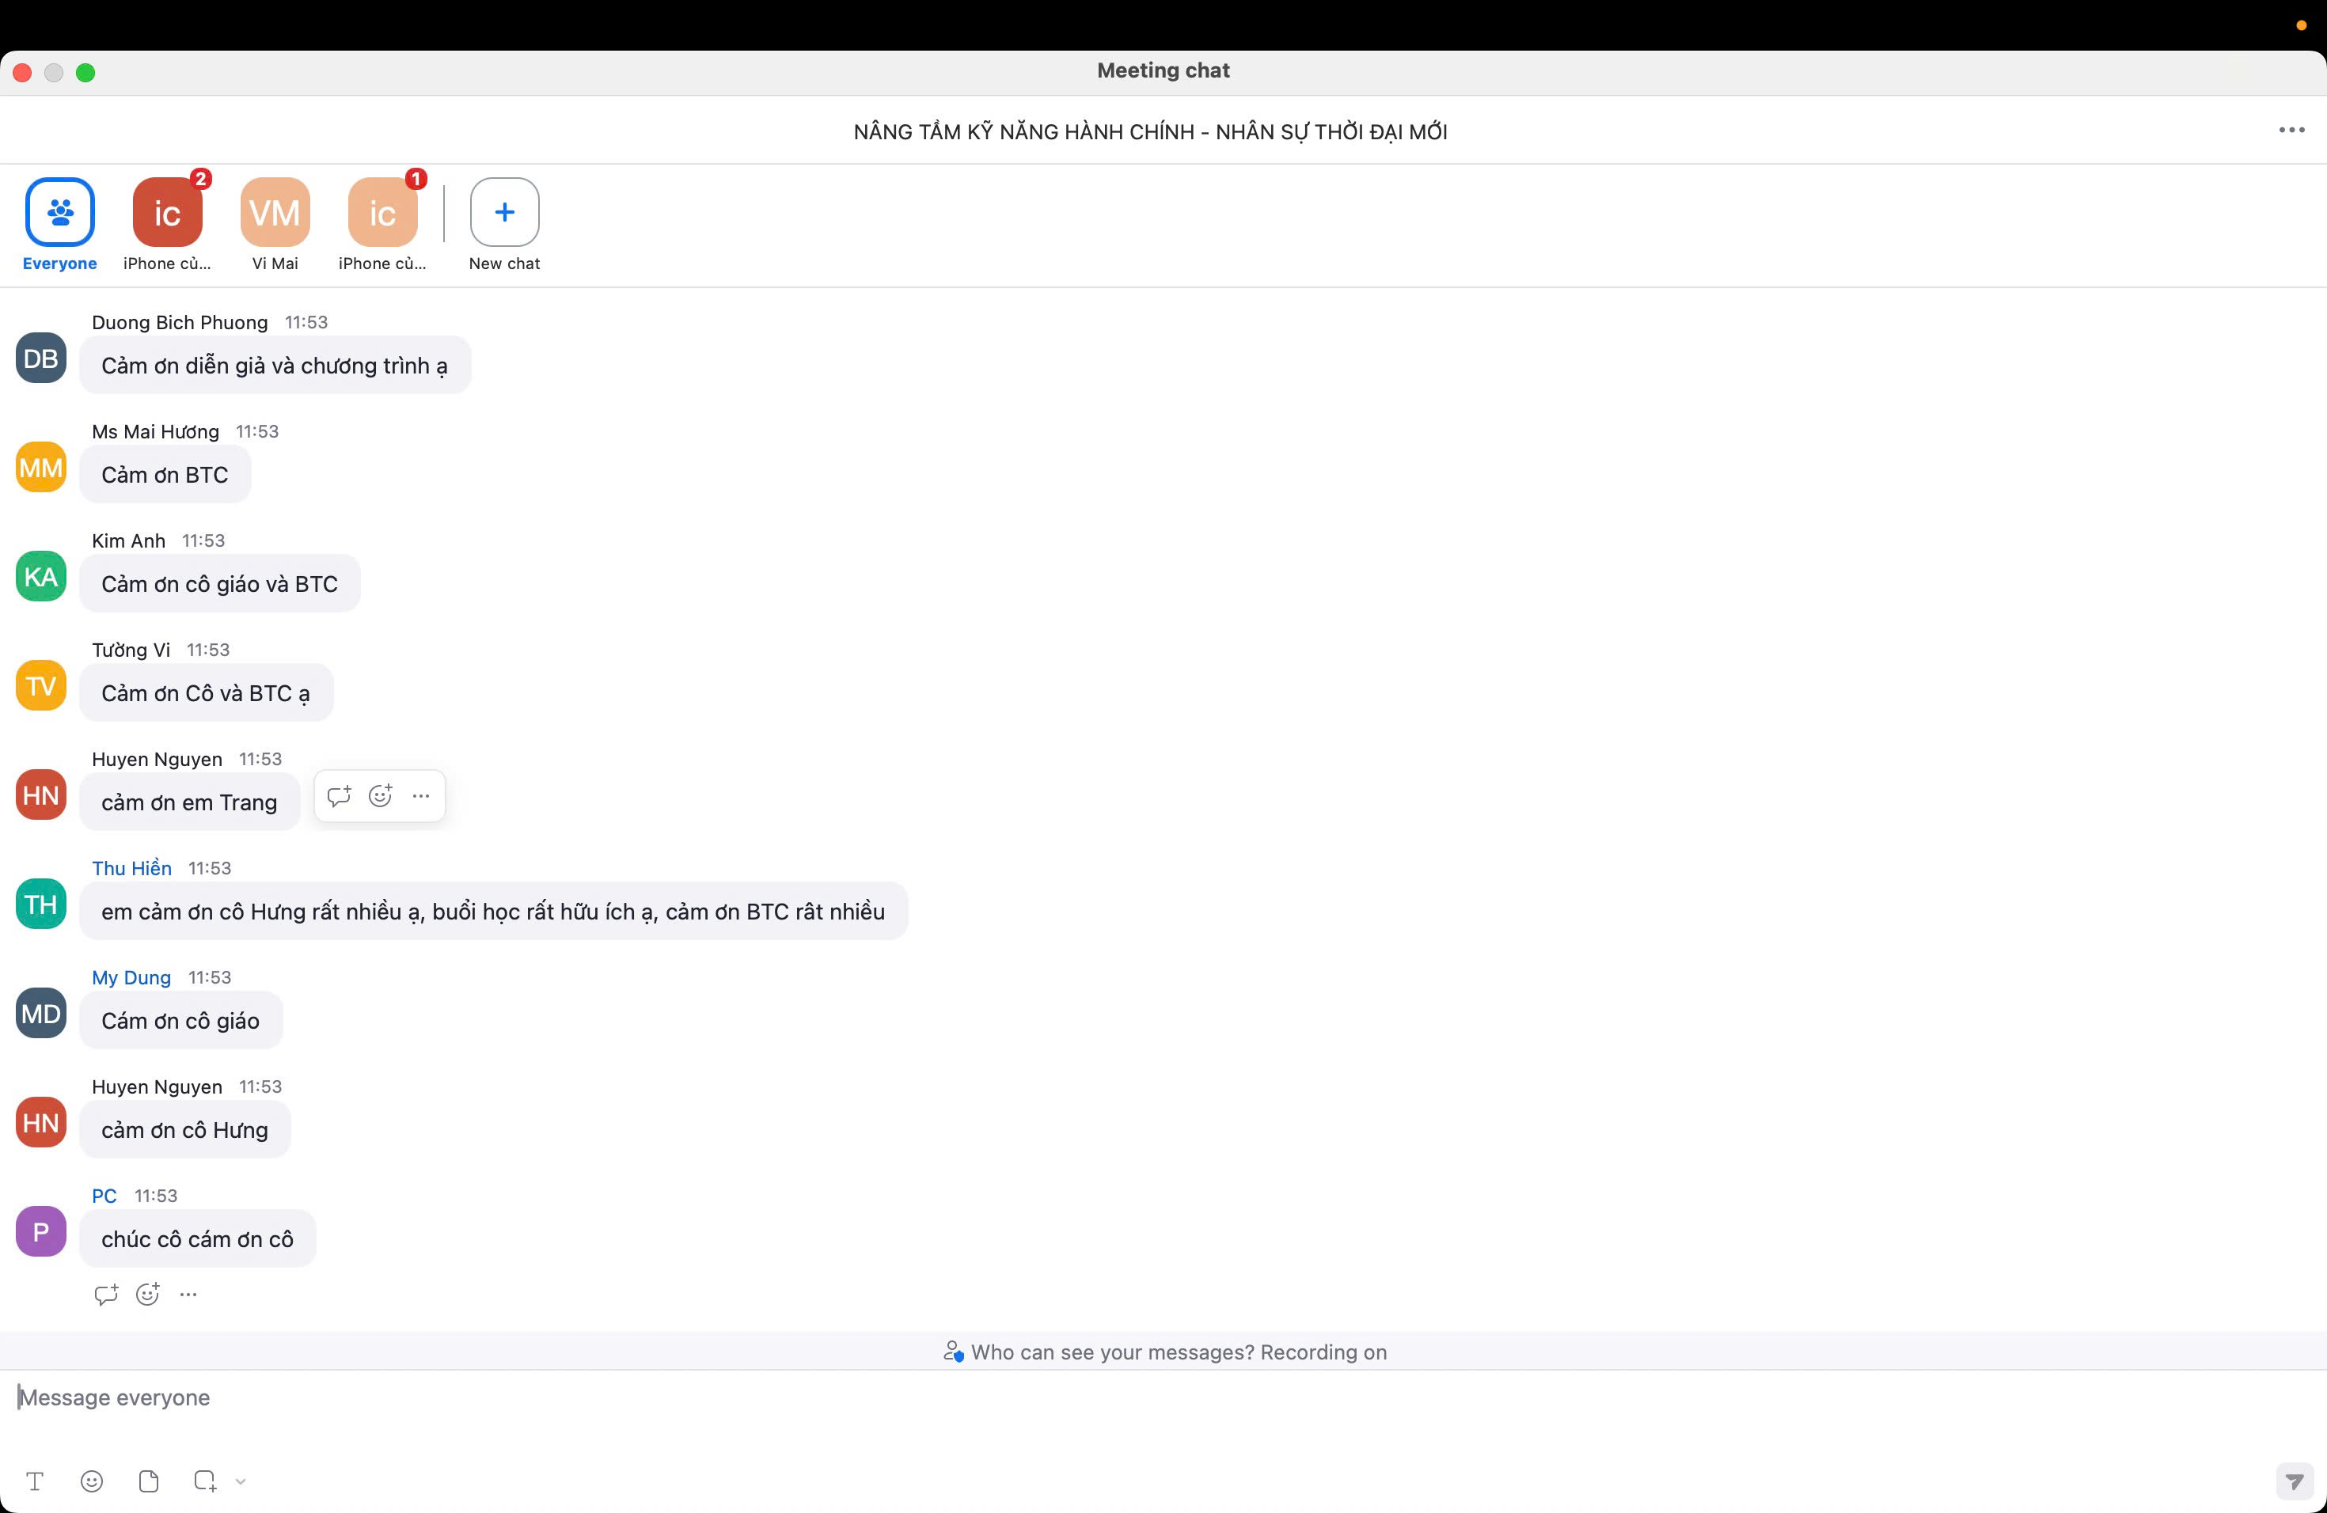This screenshot has height=1513, width=2327.
Task: Open iPhone chat with 2 unread
Action: (x=167, y=213)
